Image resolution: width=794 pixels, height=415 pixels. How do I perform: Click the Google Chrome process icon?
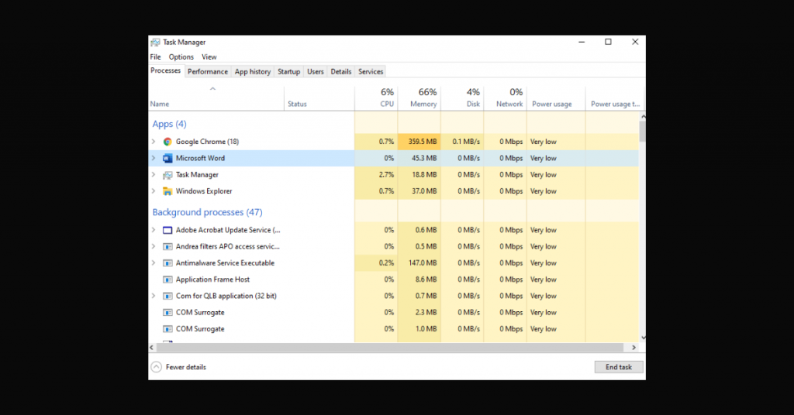[167, 142]
